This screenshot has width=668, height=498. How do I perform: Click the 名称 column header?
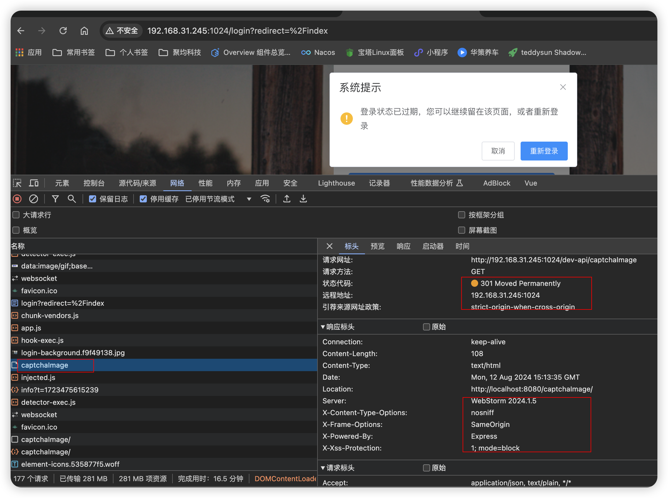tap(164, 246)
